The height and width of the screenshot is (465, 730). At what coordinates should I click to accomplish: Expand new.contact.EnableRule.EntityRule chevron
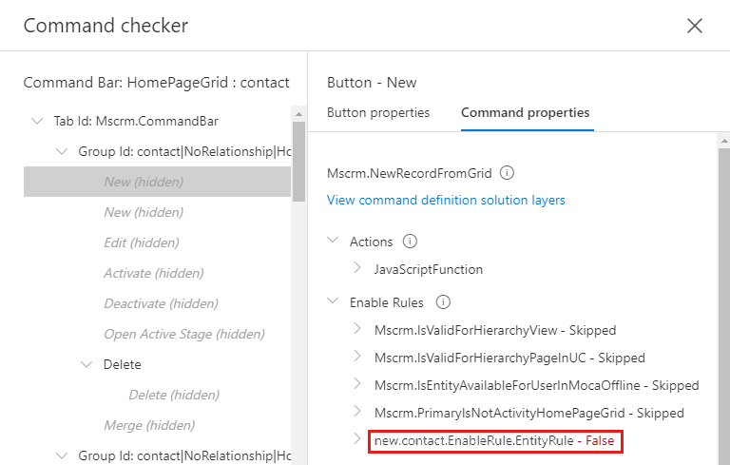pos(357,440)
